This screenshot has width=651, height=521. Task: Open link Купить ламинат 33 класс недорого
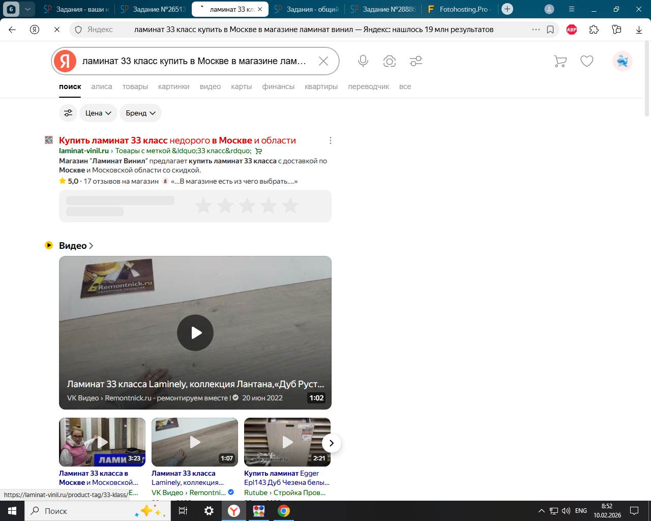pos(177,140)
